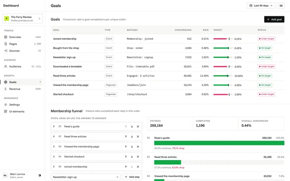Open UI elements in sidebar
290x181 pixels.
tap(22, 112)
